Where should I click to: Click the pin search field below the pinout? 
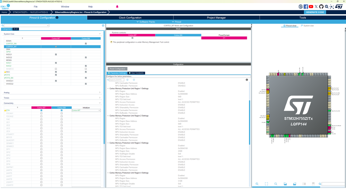click(333, 184)
